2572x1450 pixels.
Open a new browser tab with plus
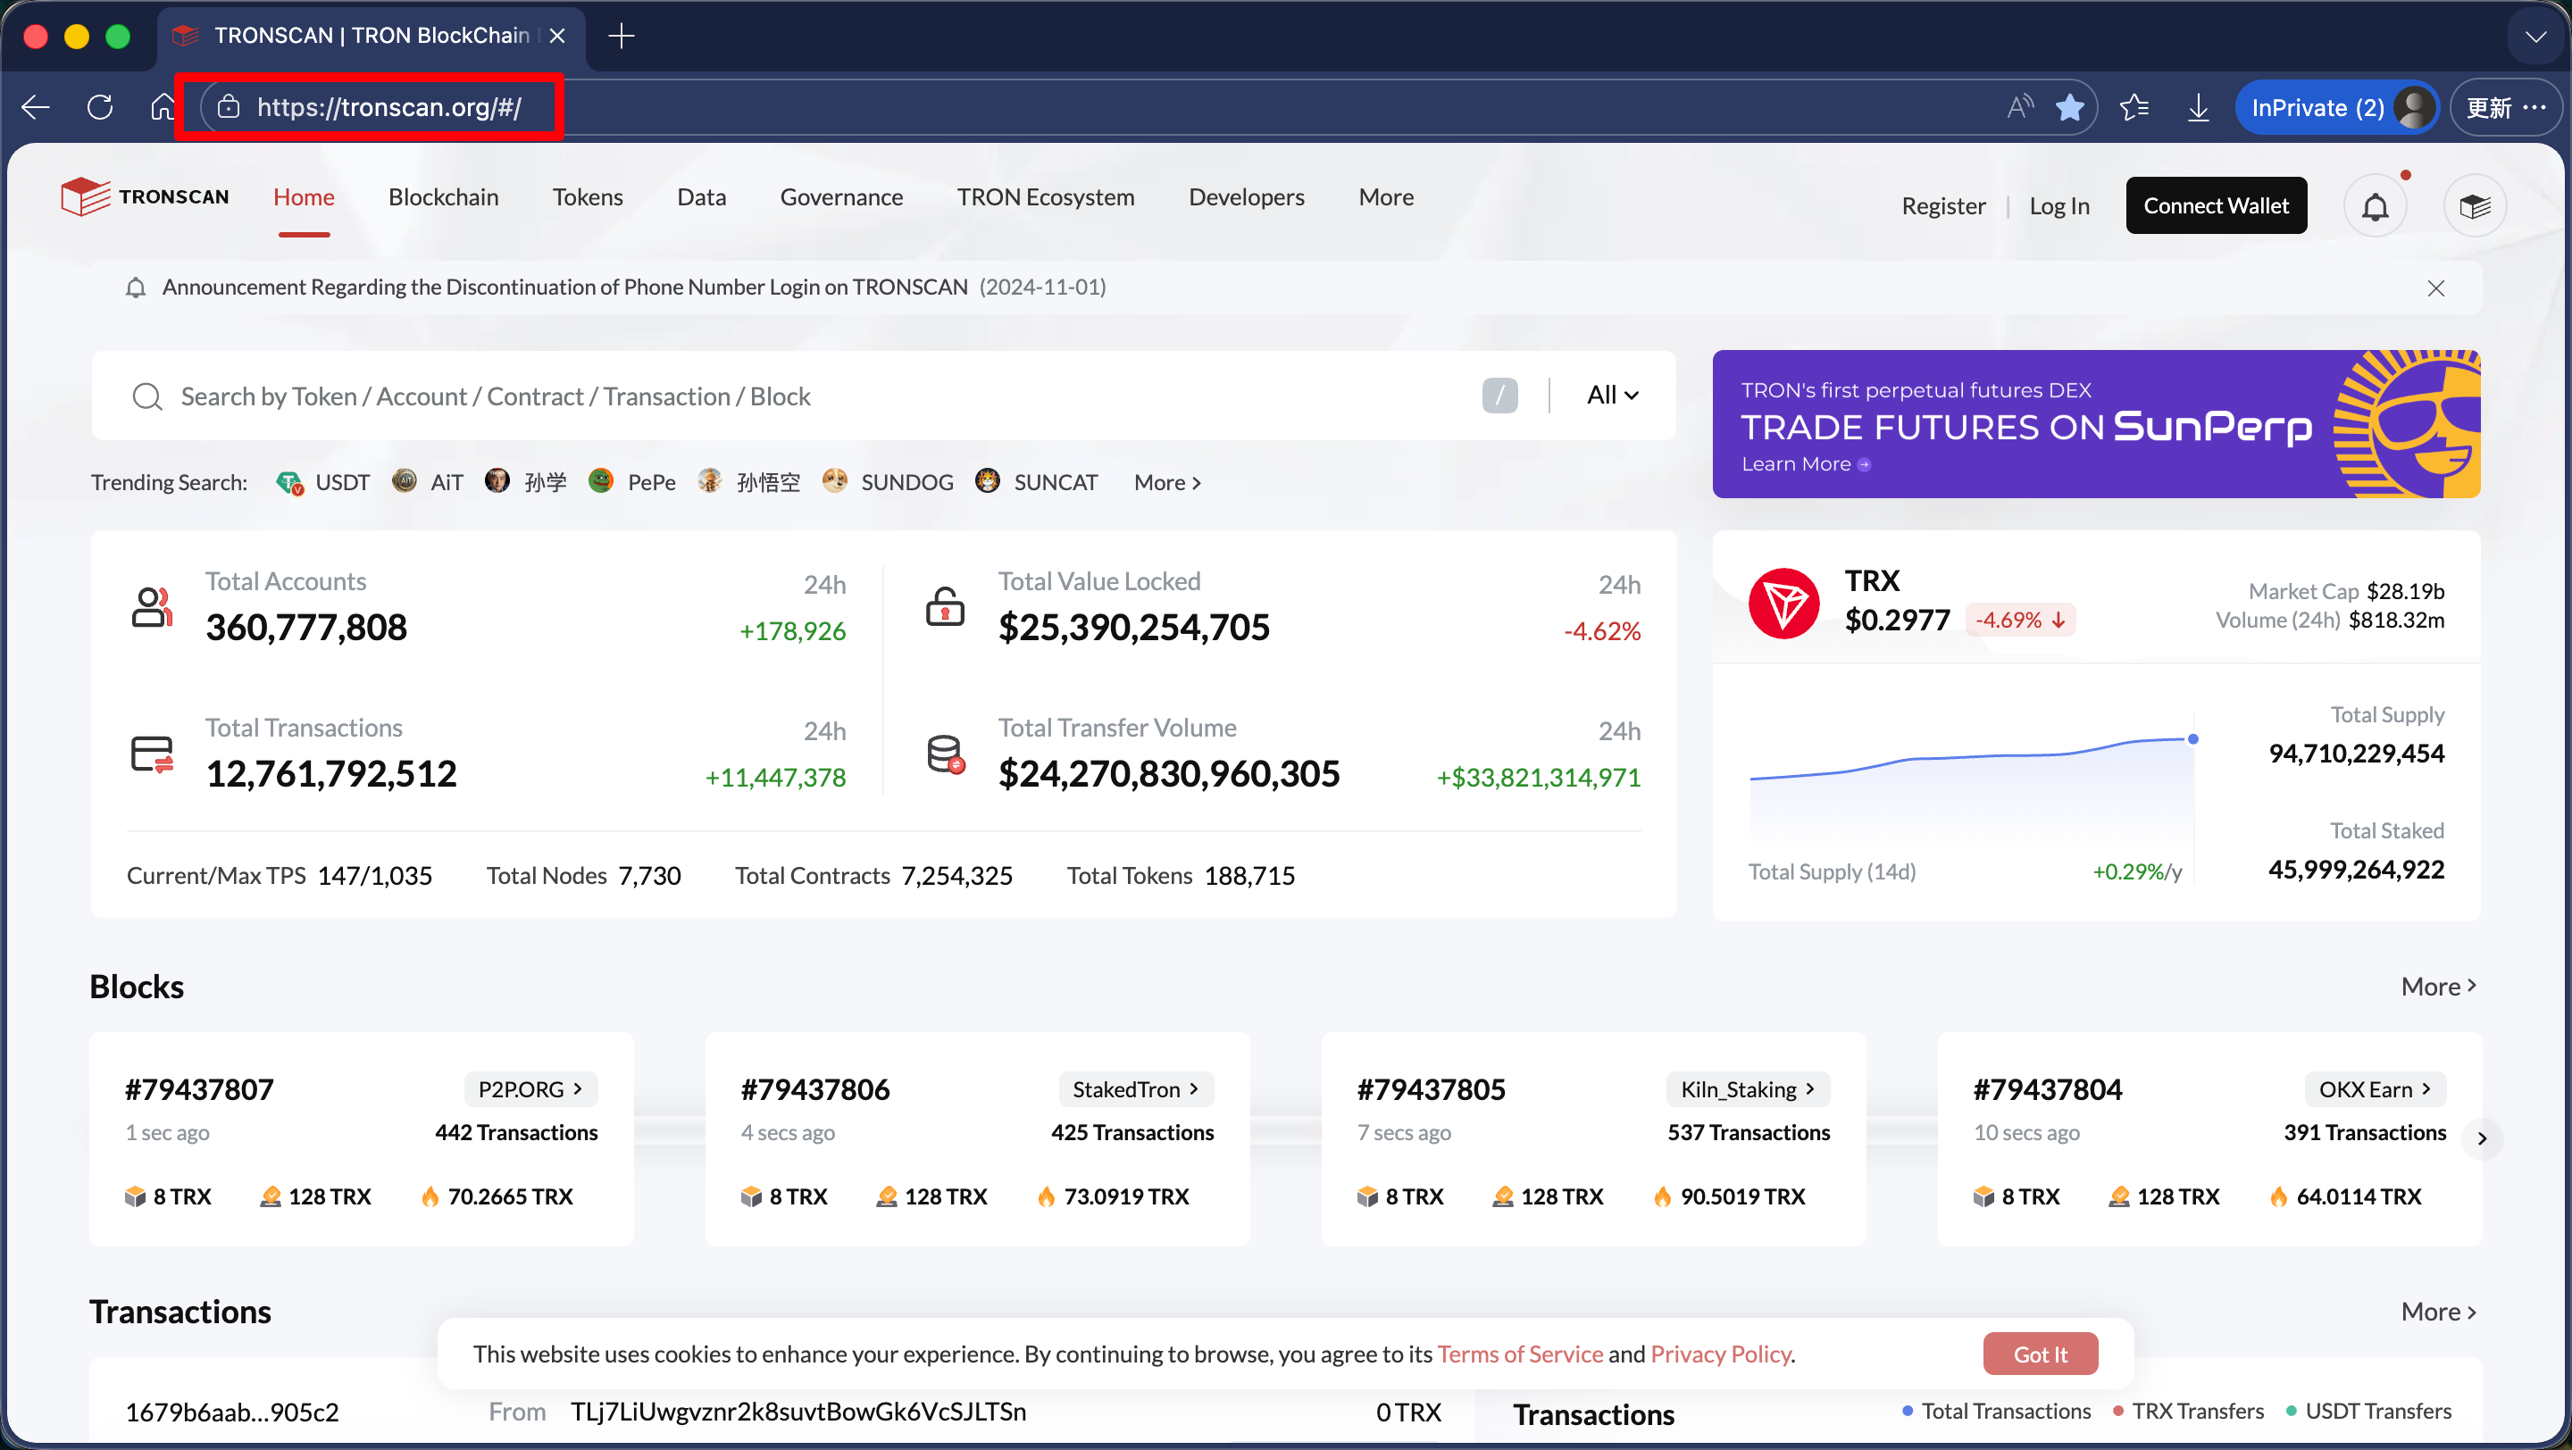621,36
